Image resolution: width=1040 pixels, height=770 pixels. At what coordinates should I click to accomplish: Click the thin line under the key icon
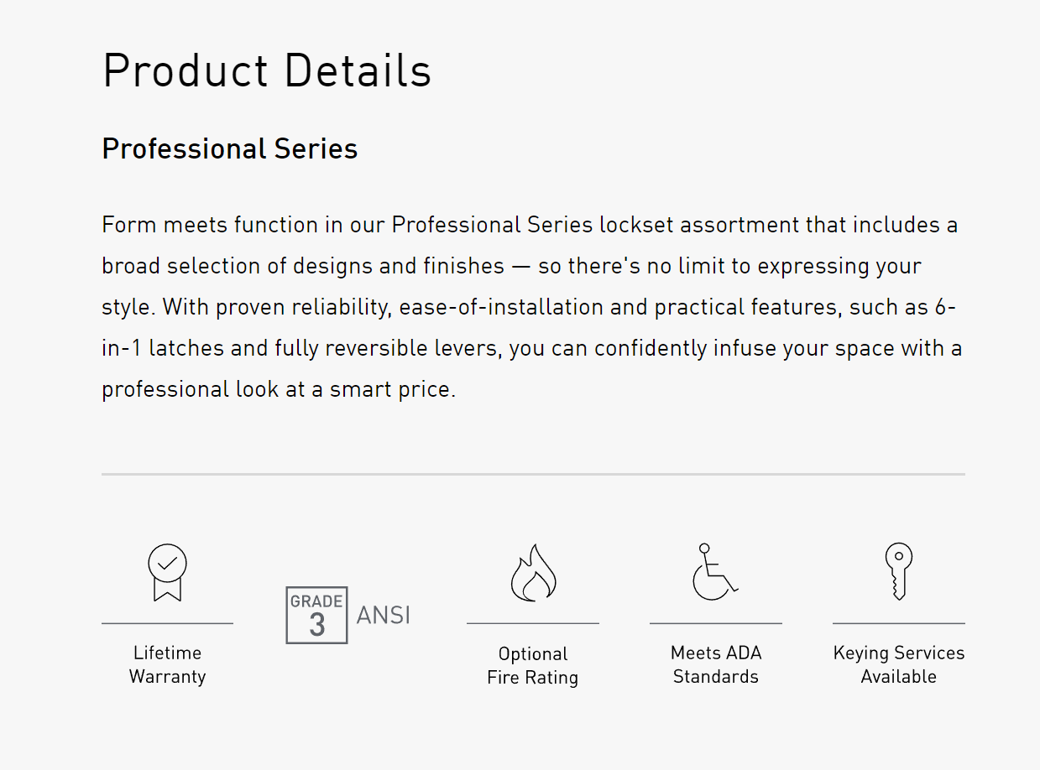[898, 623]
